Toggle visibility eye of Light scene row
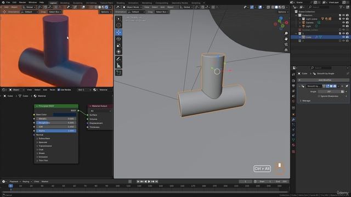The width and height of the screenshot is (351, 197). click(x=344, y=19)
